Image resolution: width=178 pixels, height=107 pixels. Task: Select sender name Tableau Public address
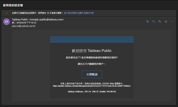[38, 19]
